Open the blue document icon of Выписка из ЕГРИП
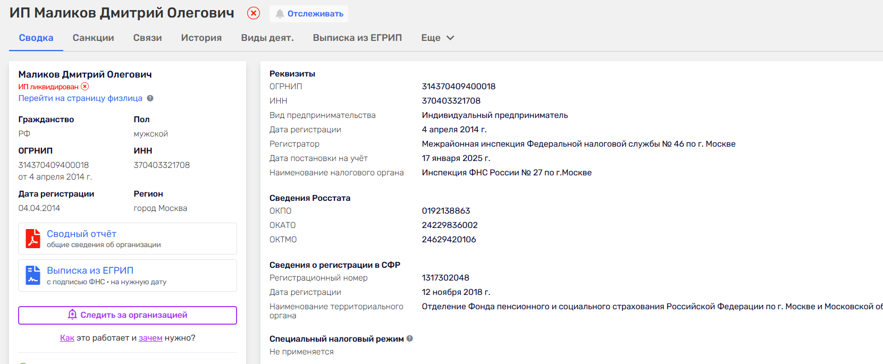Screen dimensions: 883x364 (33, 275)
